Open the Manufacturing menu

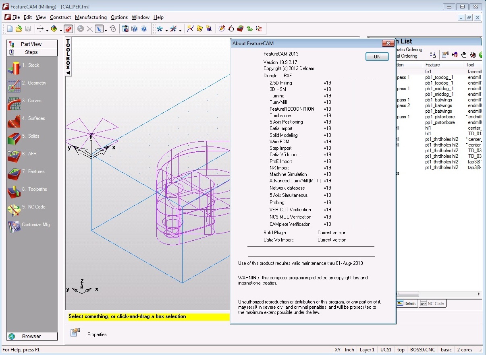[x=91, y=17]
